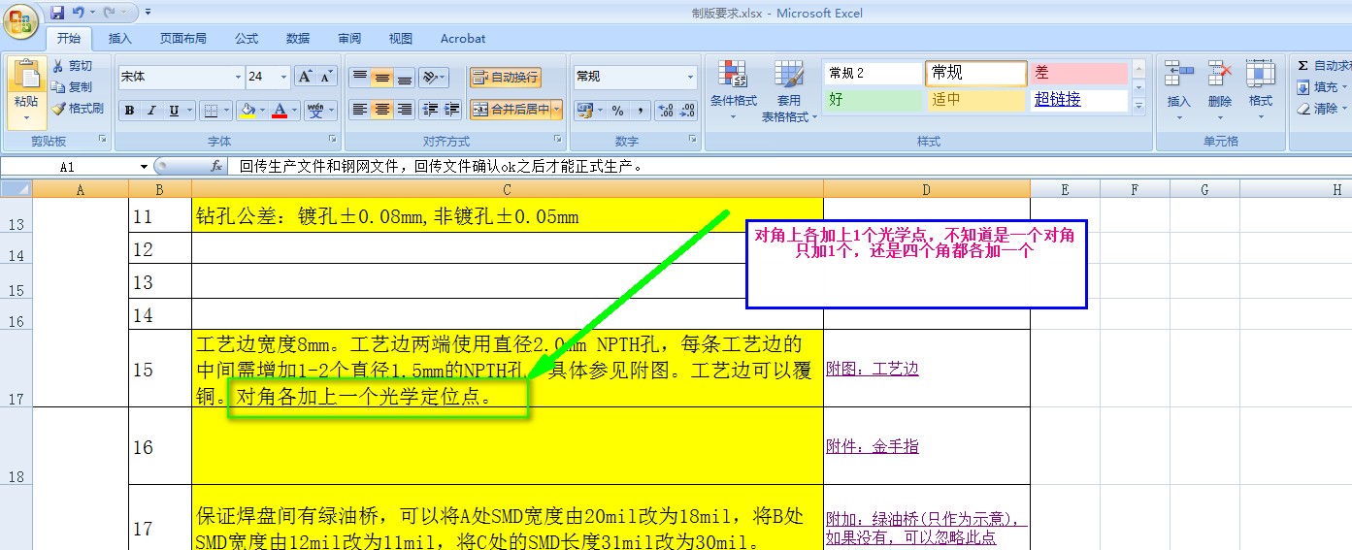Set middle vertical alignment
The height and width of the screenshot is (550, 1352).
tap(382, 78)
